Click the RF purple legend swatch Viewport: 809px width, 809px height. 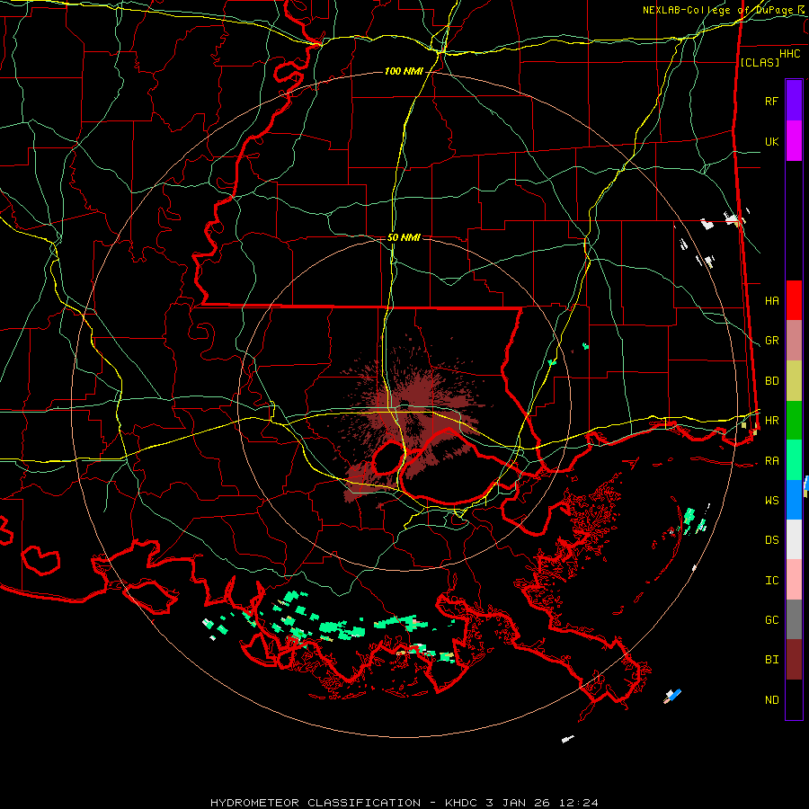[x=794, y=101]
